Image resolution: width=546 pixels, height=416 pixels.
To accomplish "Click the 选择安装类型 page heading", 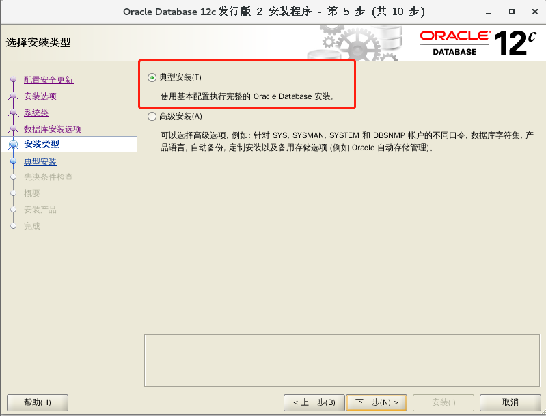I will [x=38, y=42].
